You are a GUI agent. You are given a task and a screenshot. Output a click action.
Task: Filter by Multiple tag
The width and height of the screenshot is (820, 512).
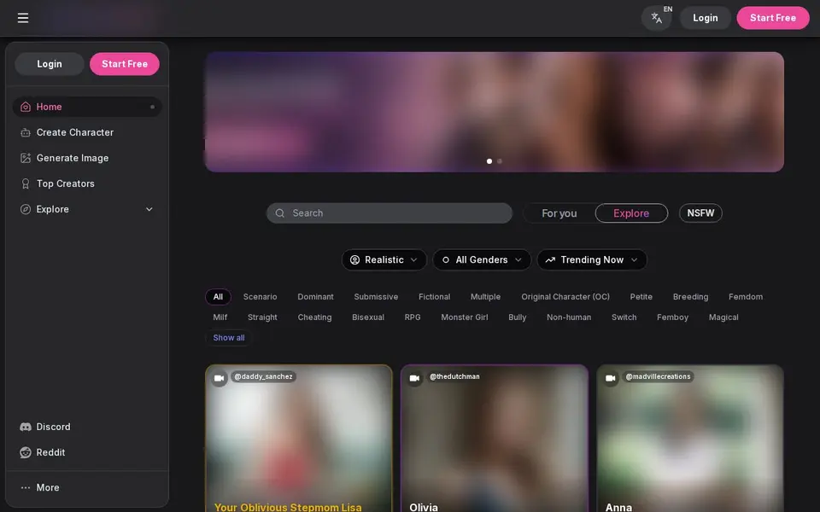[x=485, y=297]
